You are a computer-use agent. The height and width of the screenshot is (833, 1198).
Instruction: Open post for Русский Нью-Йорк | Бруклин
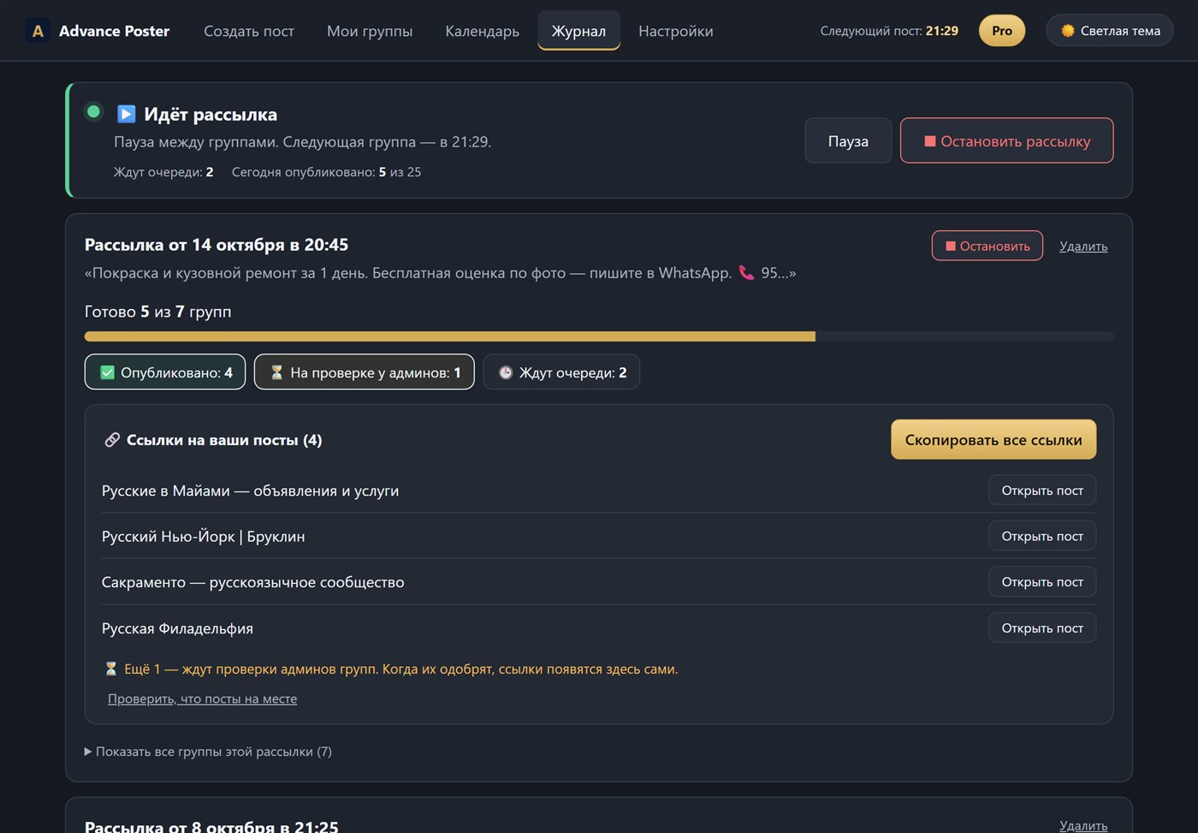click(x=1042, y=536)
